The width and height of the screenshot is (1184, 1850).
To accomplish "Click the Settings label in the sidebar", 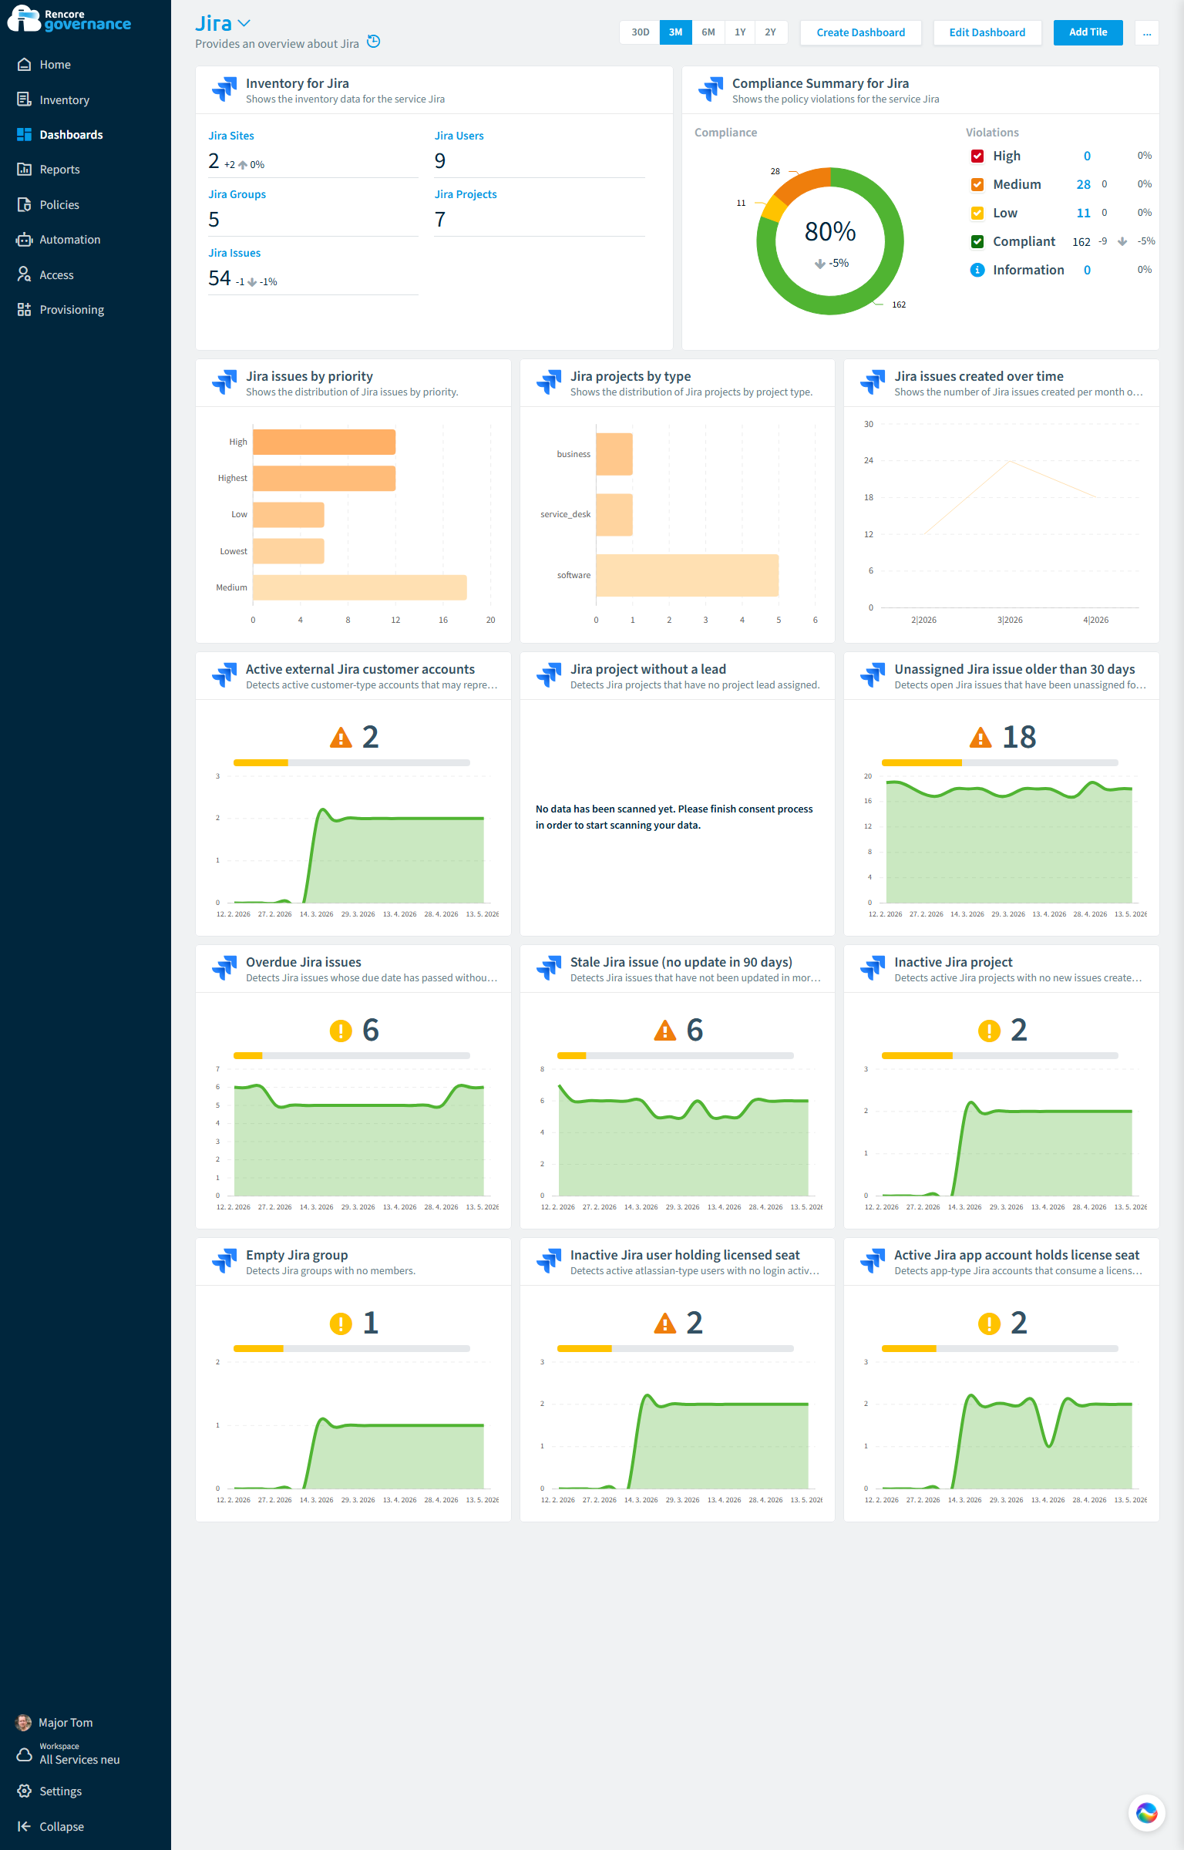I will 61,1791.
